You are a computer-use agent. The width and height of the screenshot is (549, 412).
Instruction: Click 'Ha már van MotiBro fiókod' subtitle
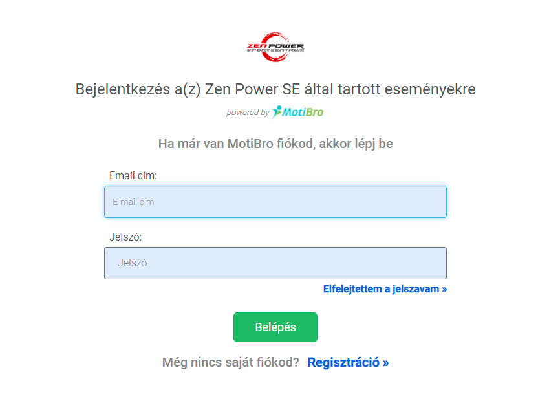(x=275, y=143)
